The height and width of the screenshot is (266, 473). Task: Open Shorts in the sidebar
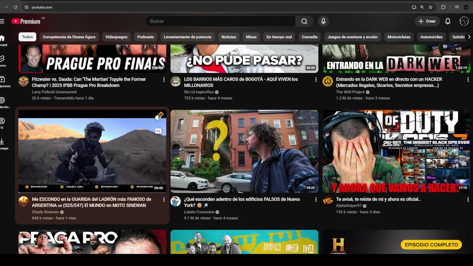(x=2, y=61)
